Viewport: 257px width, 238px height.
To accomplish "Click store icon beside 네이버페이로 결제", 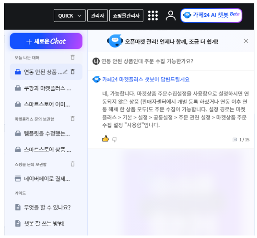I will pyautogui.click(x=18, y=179).
